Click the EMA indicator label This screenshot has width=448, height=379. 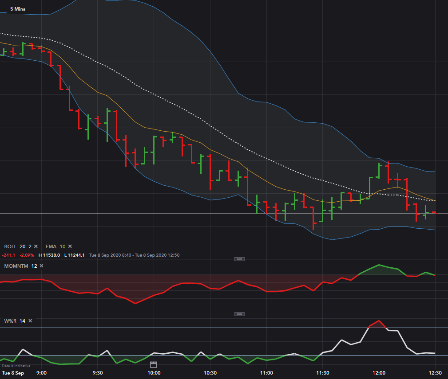tap(51, 246)
